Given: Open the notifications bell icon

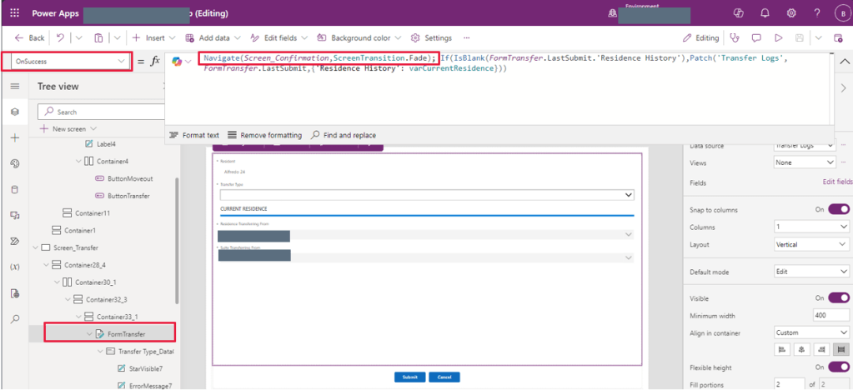Looking at the screenshot, I should [765, 13].
